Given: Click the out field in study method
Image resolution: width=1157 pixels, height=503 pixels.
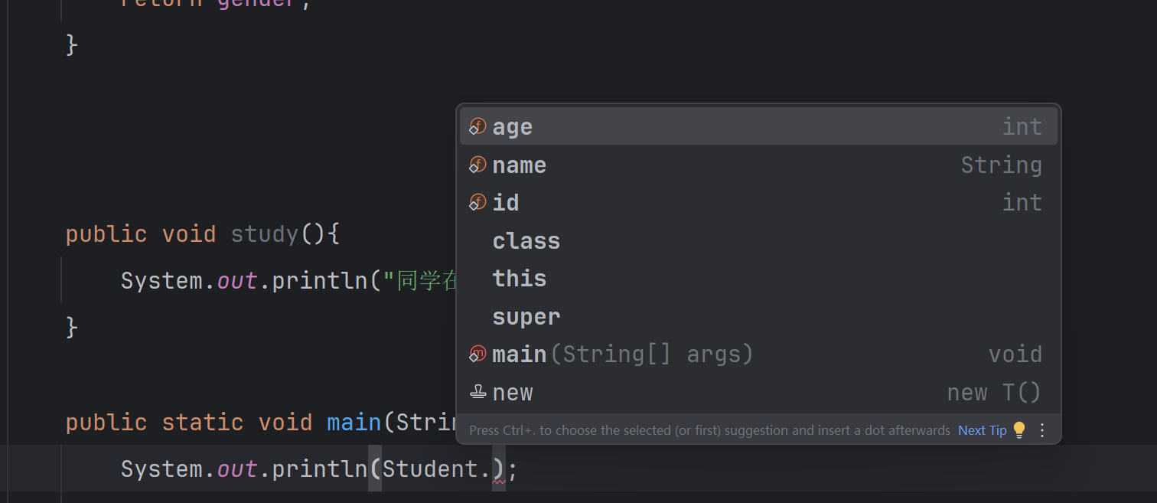Looking at the screenshot, I should [x=237, y=280].
